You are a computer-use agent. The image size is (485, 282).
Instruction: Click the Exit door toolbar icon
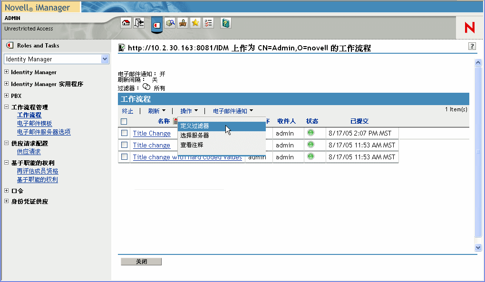click(x=139, y=22)
